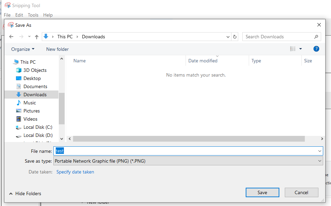Open the Save as type dropdown

pos(319,161)
